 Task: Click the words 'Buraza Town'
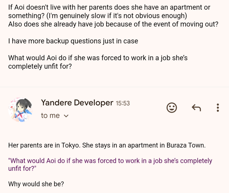point(186,146)
